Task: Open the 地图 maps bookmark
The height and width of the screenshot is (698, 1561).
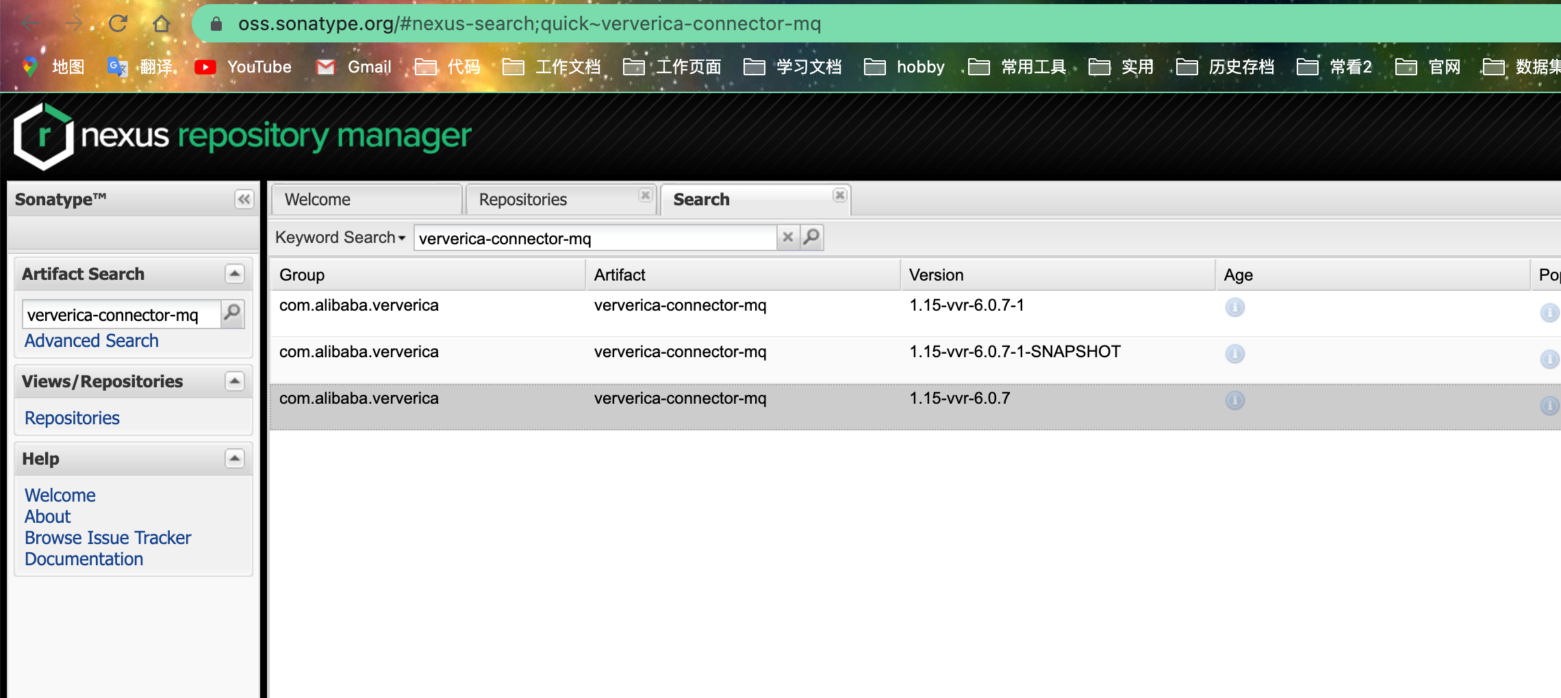Action: click(x=53, y=67)
